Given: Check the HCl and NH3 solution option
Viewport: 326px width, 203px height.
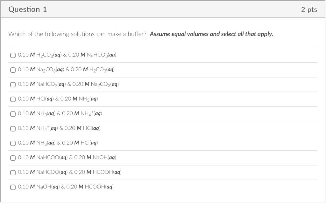Looking at the screenshot, I should pos(13,99).
